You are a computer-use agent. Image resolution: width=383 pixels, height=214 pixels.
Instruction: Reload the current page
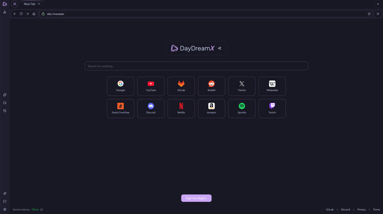click(21, 14)
